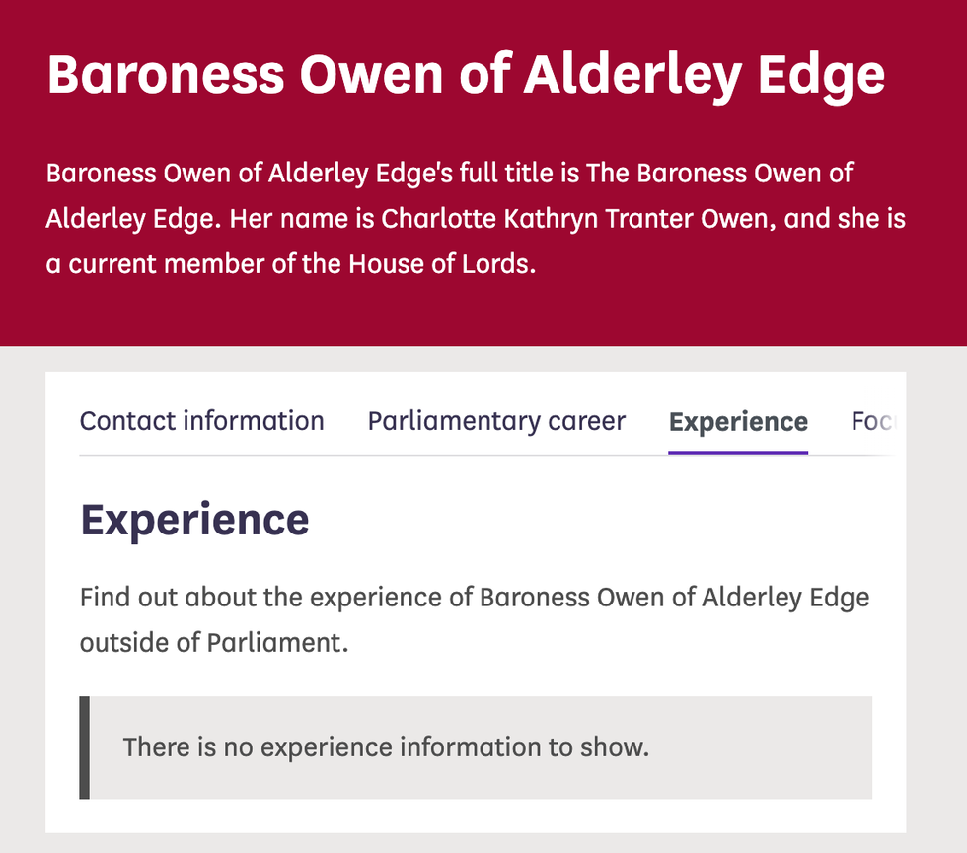Screen dimensions: 967x853
Task: Open the Contact information tab
Action: (201, 421)
